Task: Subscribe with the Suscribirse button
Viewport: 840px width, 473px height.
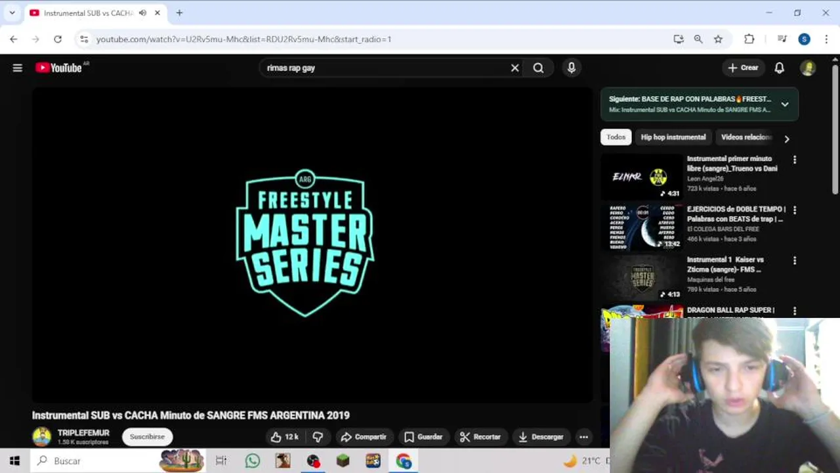Action: (147, 437)
